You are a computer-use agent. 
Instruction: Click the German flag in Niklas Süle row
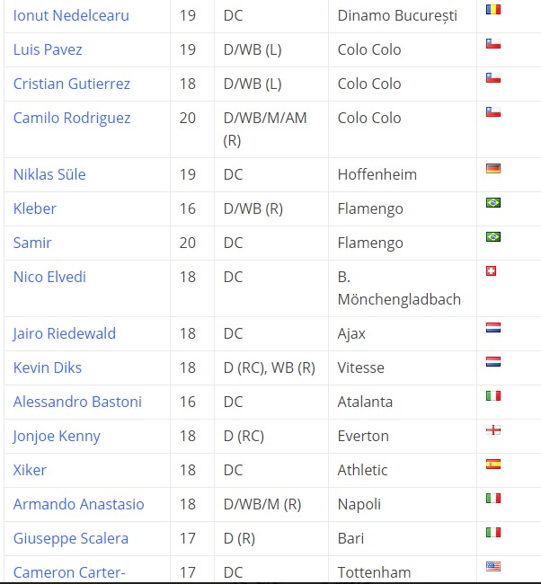[493, 168]
